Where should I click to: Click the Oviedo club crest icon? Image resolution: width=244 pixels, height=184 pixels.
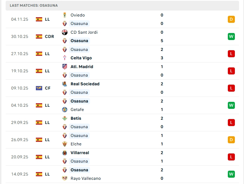point(65,15)
